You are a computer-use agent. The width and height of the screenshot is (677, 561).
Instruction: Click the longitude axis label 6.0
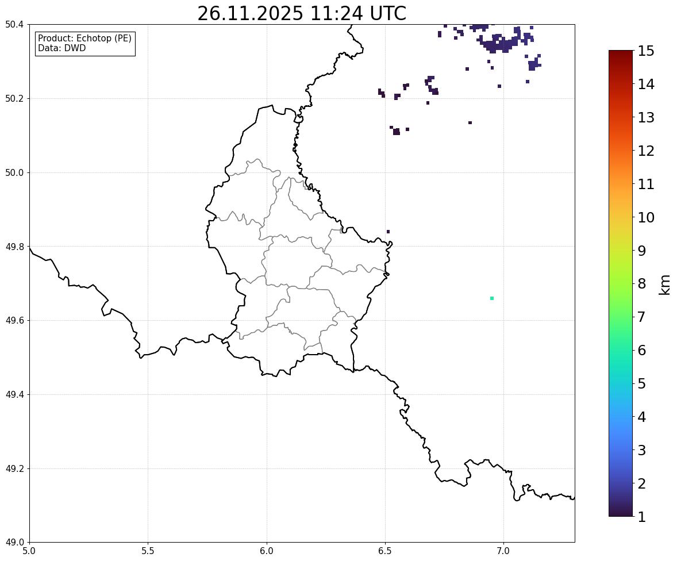(x=267, y=551)
